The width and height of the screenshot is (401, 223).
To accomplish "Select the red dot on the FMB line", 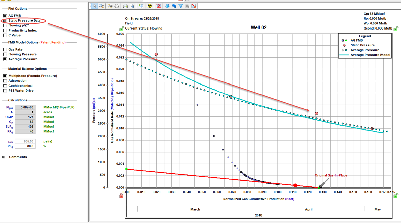I will pyautogui.click(x=295, y=185).
